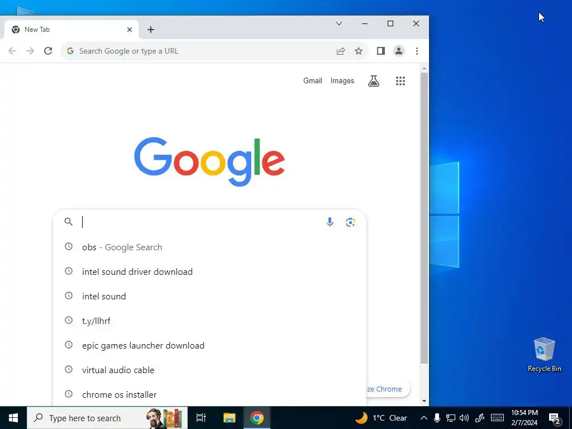572x429 pixels.
Task: Click Chrome's back navigation arrow
Action: click(12, 51)
